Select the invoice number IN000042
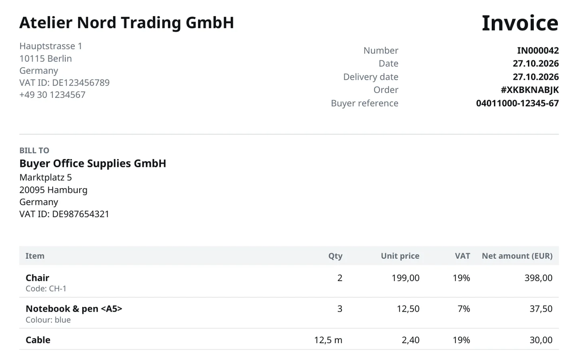 (538, 51)
